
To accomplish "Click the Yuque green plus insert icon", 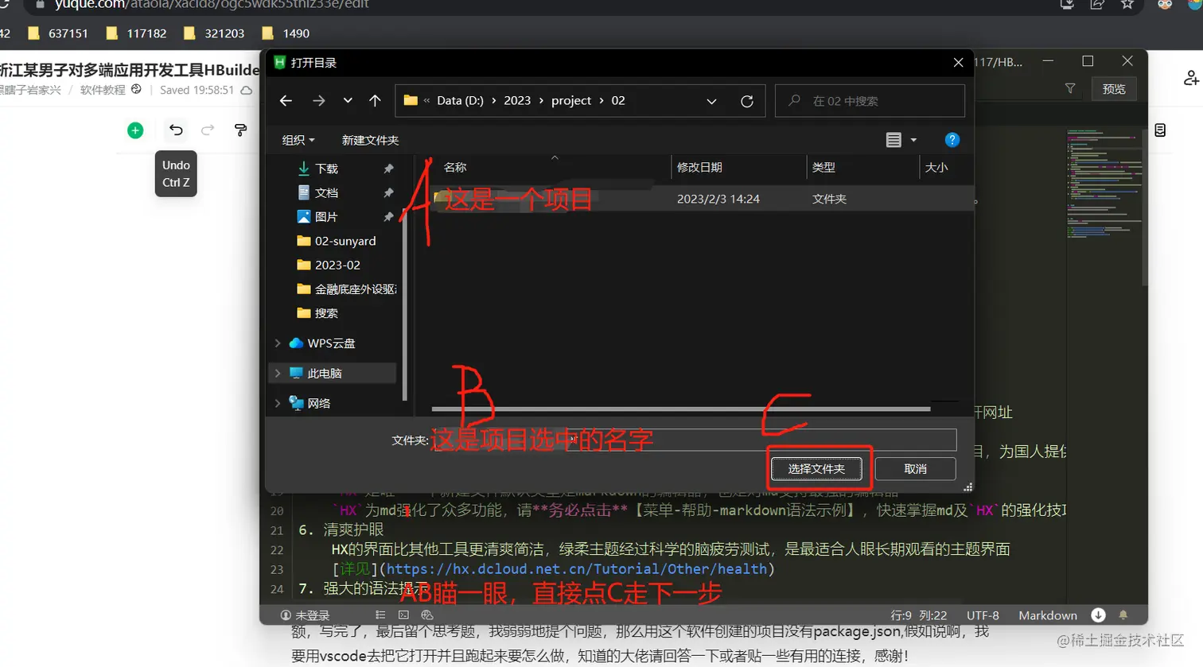I will (135, 130).
